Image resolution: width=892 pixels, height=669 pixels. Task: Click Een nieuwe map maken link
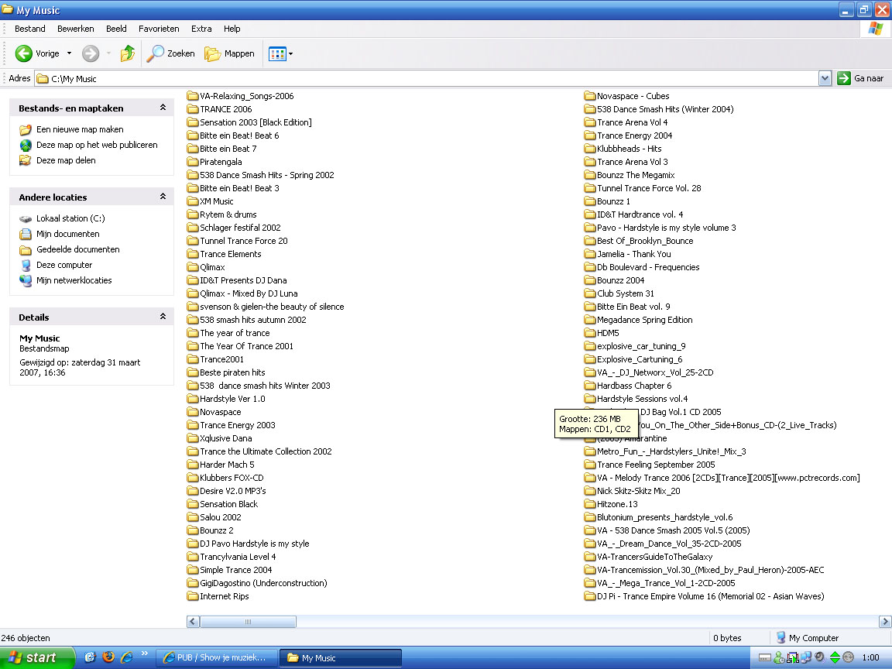(x=80, y=130)
